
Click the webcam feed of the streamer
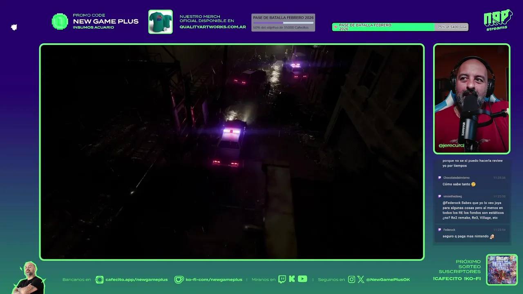point(472,99)
